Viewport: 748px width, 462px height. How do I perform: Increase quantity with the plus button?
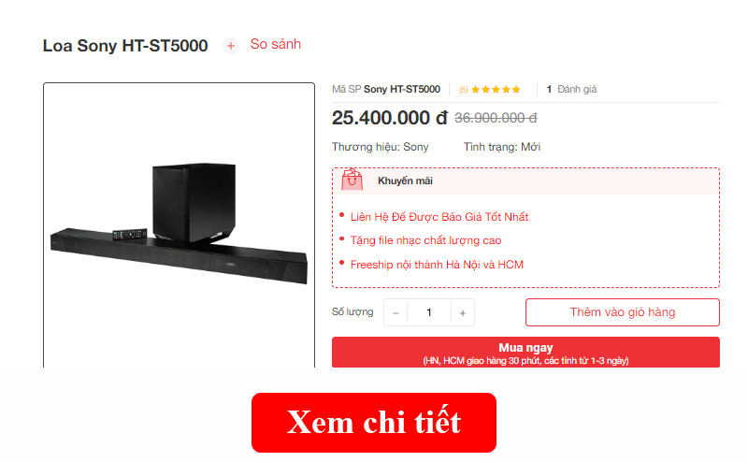point(462,312)
